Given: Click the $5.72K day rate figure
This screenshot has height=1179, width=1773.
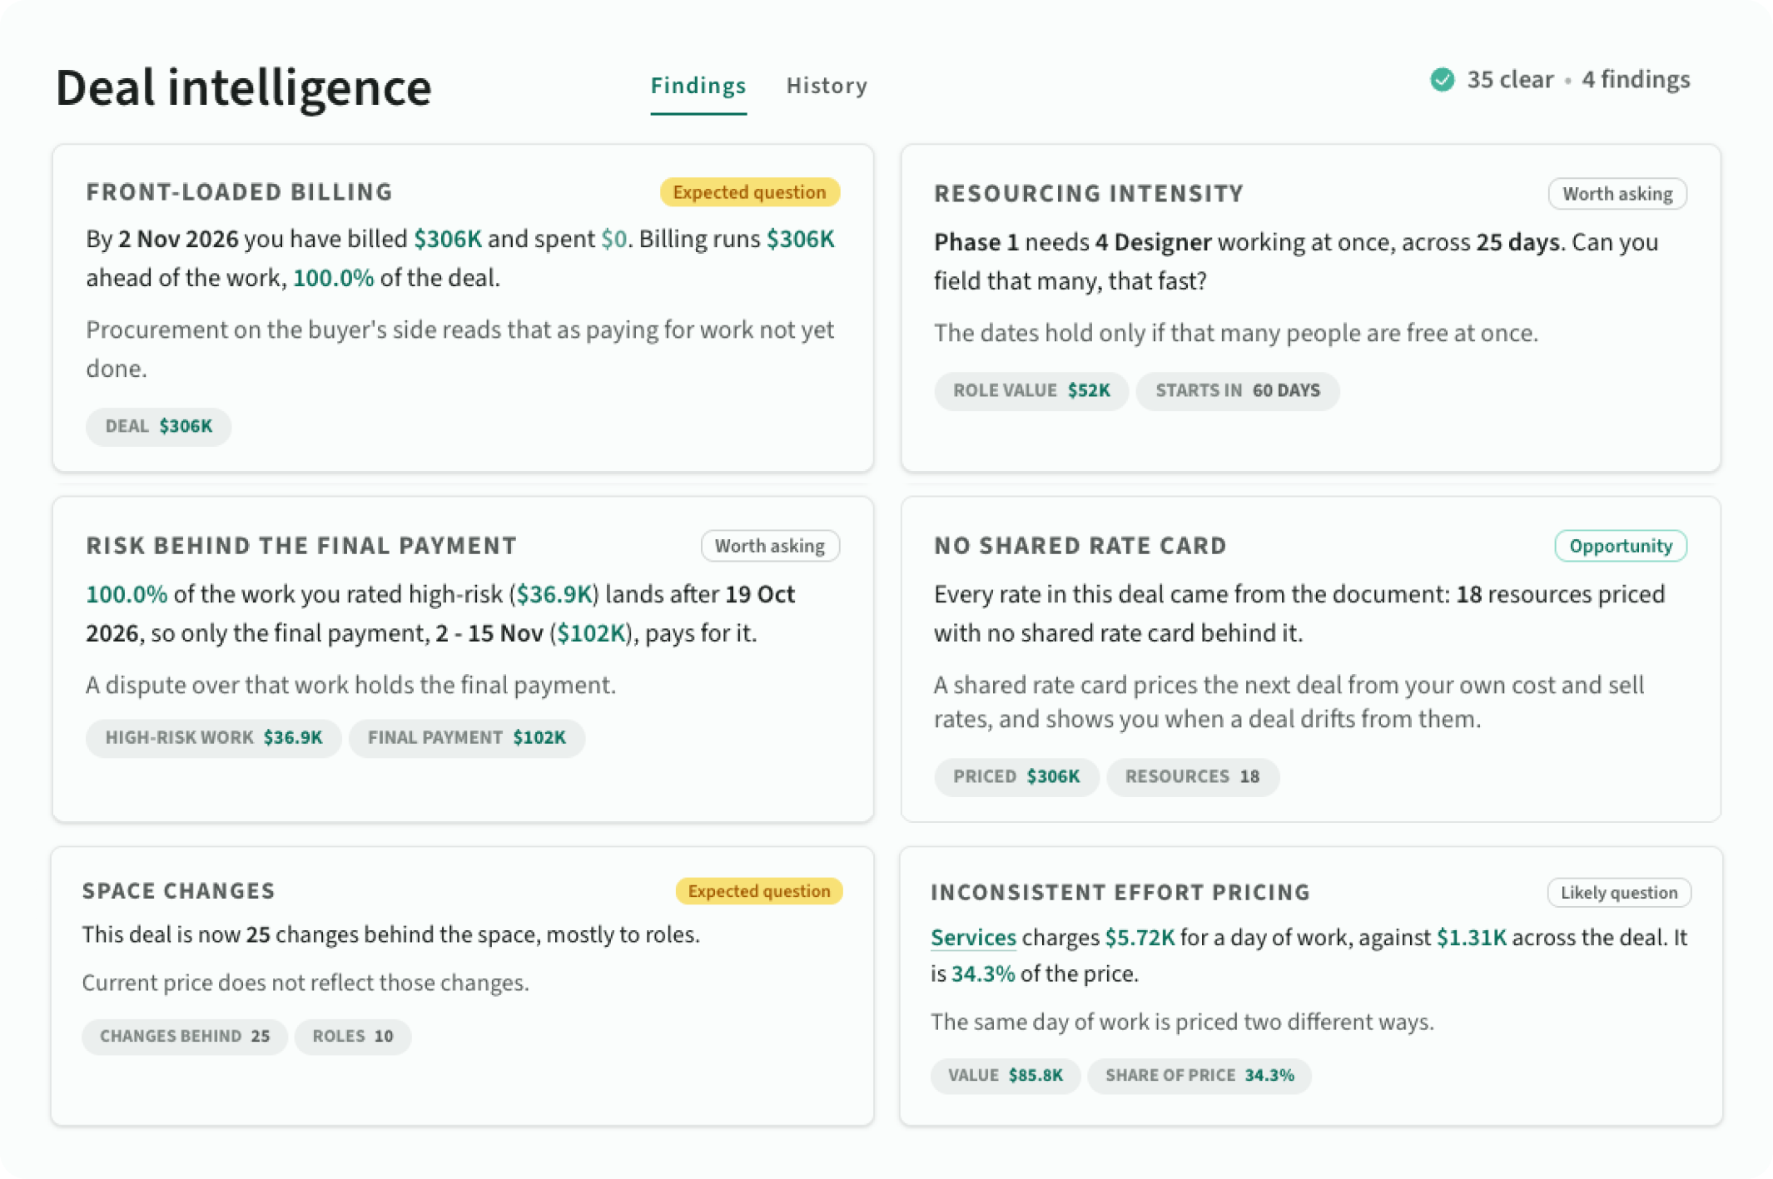Looking at the screenshot, I should pyautogui.click(x=1140, y=938).
